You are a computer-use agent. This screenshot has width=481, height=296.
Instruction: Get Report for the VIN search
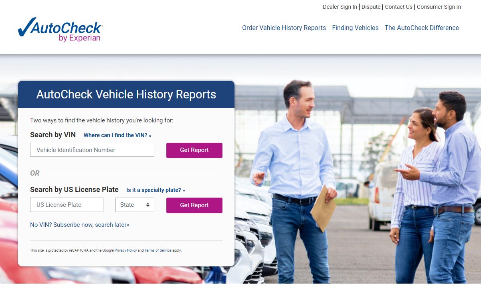click(194, 150)
